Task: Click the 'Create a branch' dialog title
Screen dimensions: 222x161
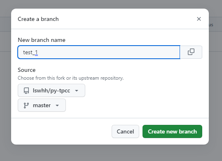Action: coord(38,19)
